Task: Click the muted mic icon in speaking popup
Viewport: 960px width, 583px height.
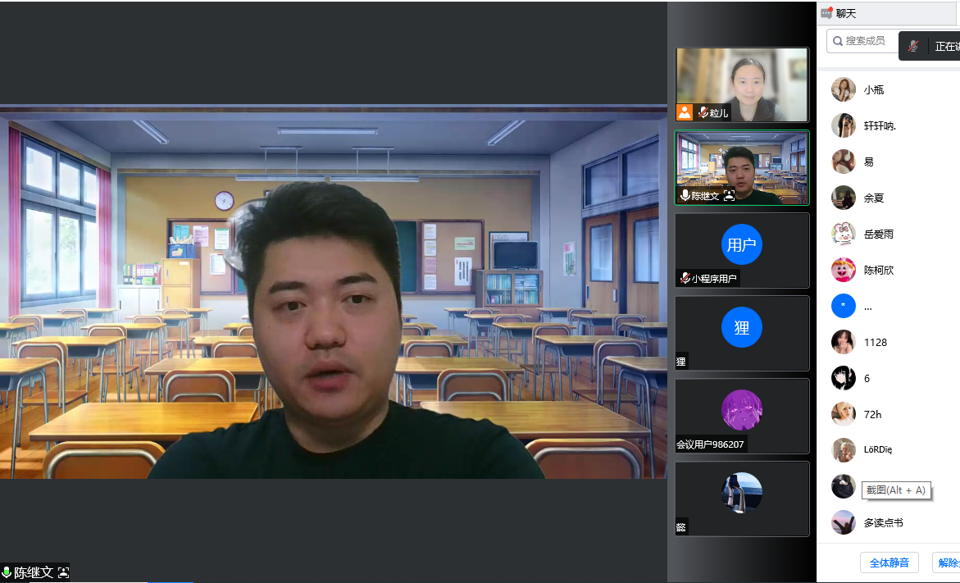Action: 912,46
